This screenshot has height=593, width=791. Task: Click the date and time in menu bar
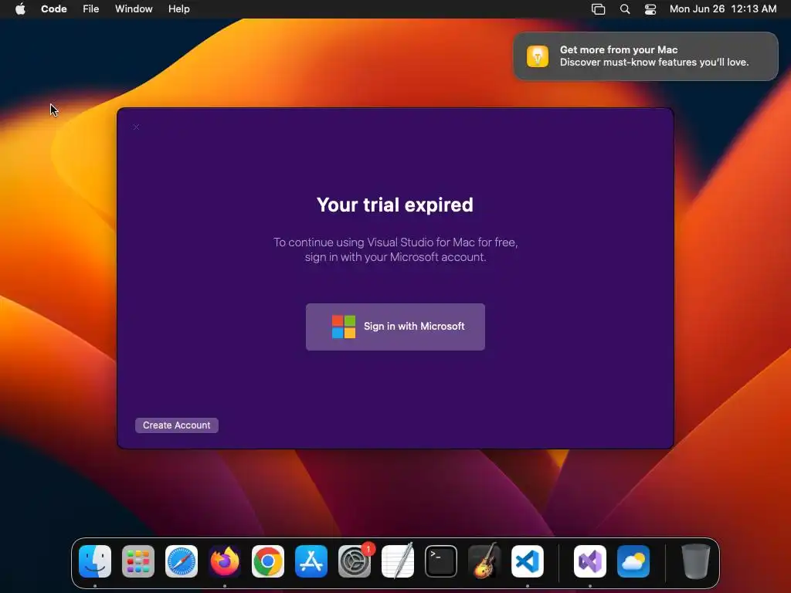coord(723,9)
